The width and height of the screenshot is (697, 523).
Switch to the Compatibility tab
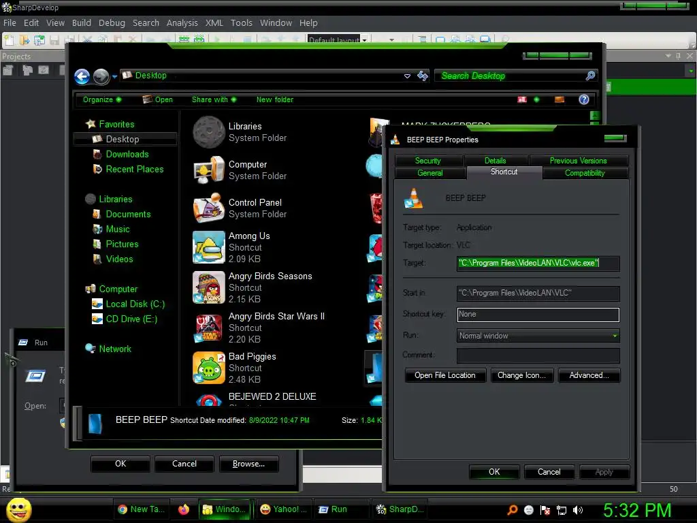(585, 173)
